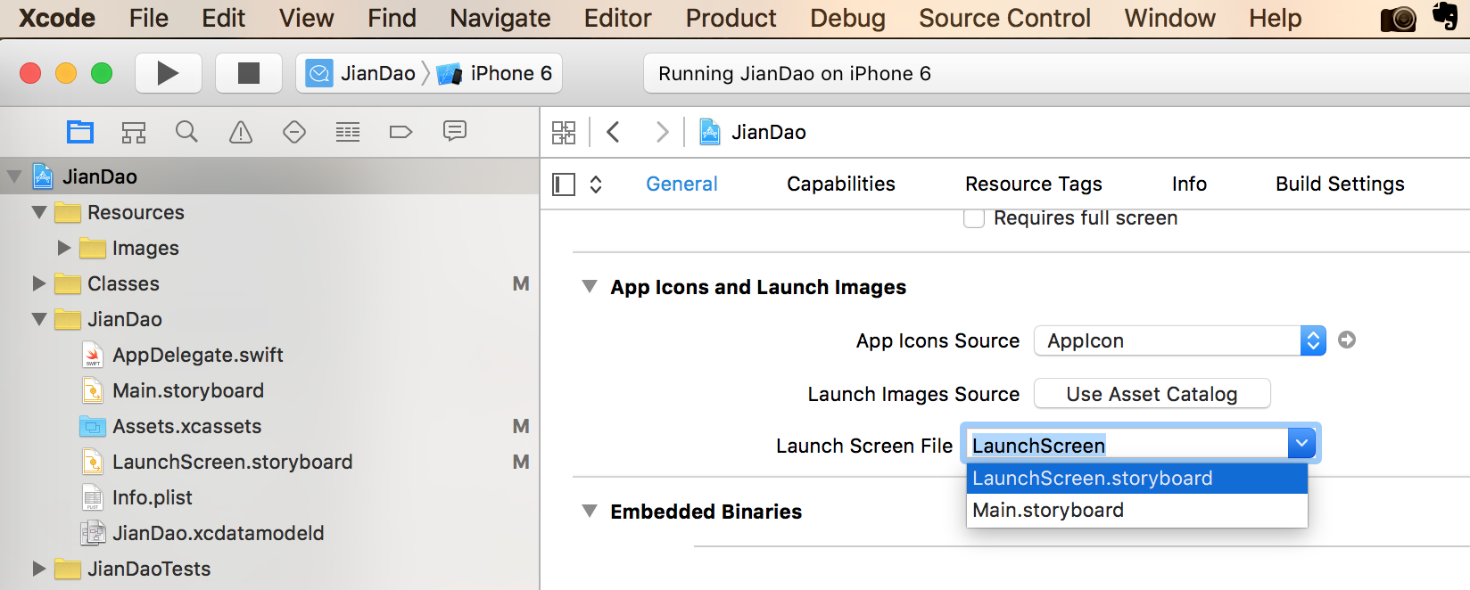Go back with the left chevron
Viewport: 1470px width, 590px height.
pyautogui.click(x=614, y=132)
